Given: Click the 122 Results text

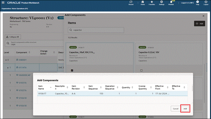Looking at the screenshot, I should click(73, 38).
